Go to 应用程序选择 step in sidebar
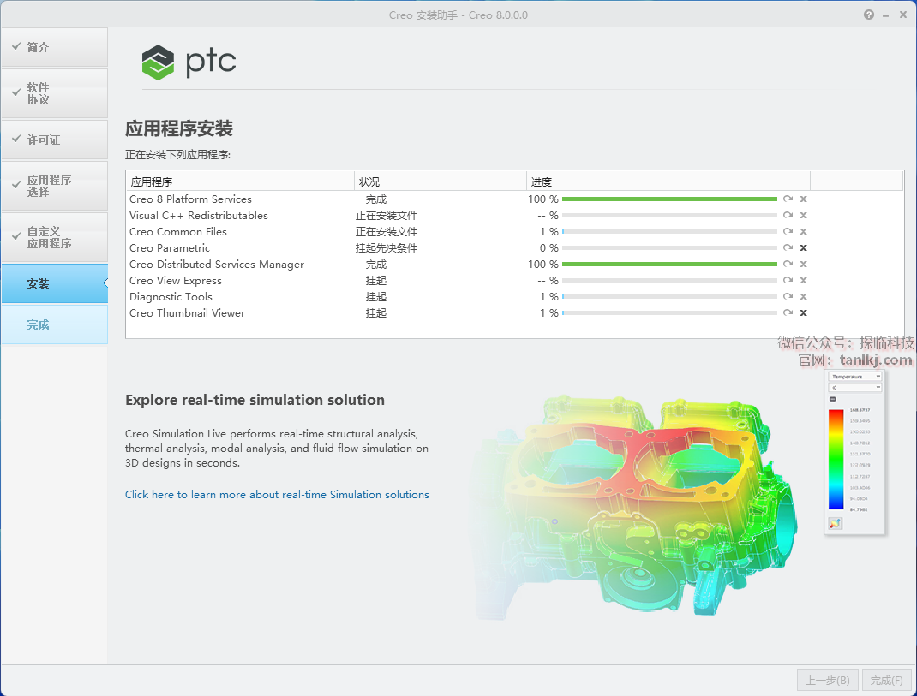This screenshot has width=917, height=696. coord(54,186)
